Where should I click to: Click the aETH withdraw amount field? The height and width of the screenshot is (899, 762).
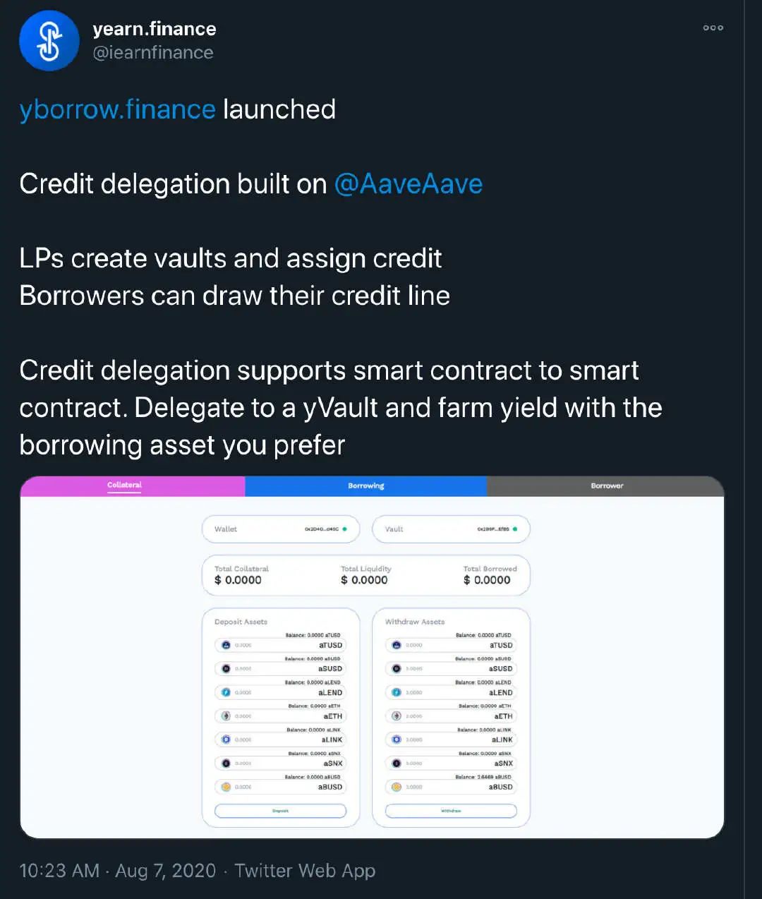coord(451,716)
